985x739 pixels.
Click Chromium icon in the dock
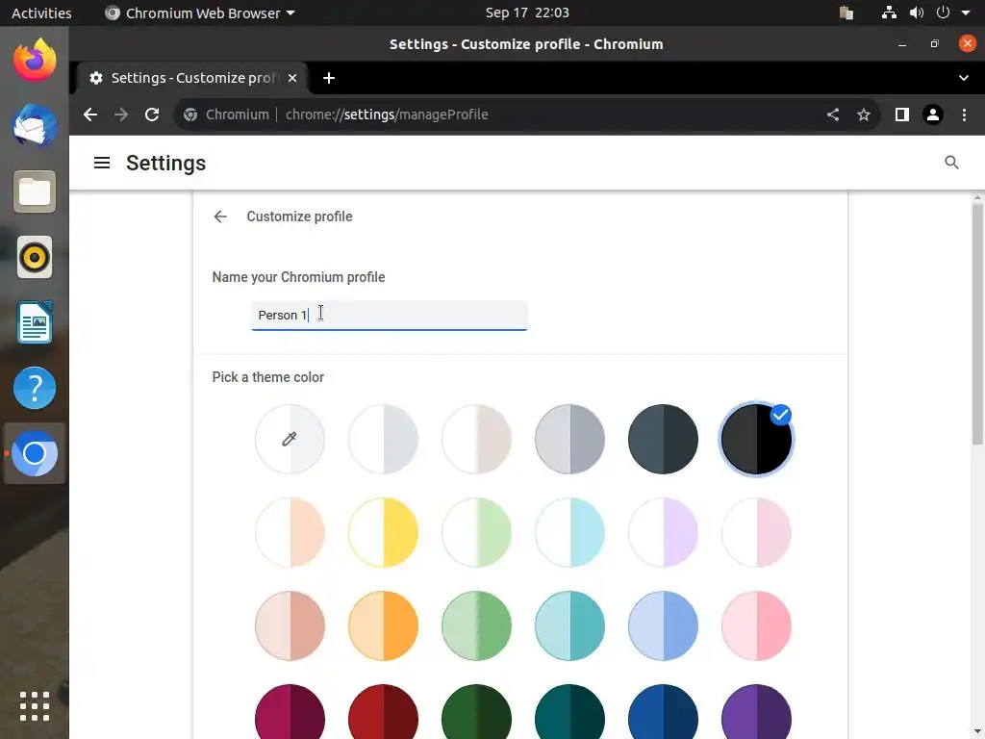[x=35, y=453]
